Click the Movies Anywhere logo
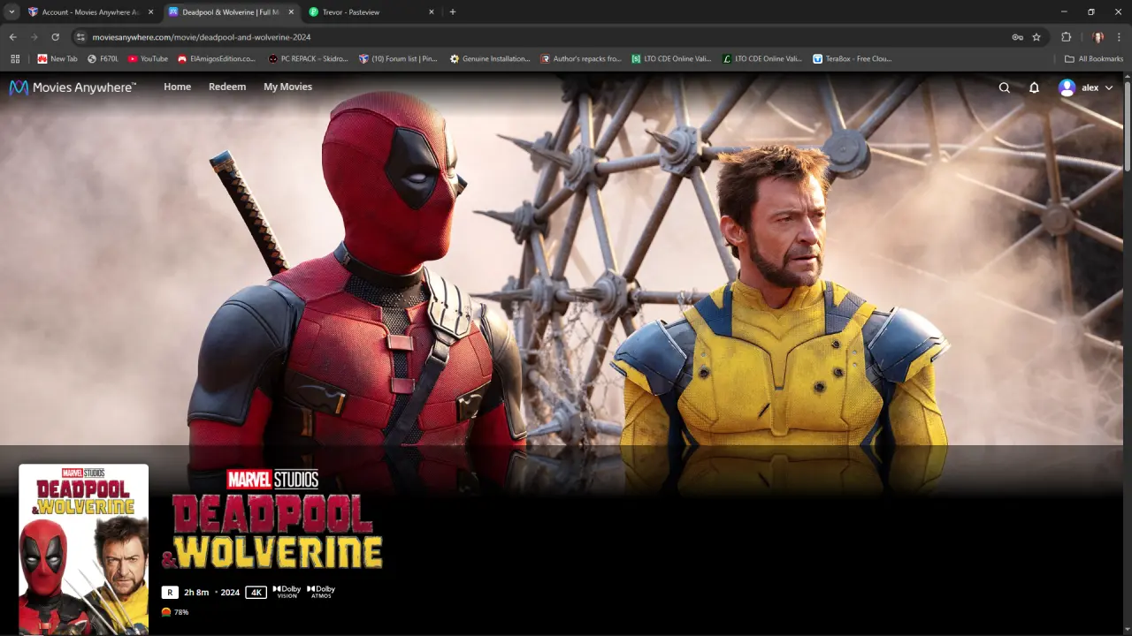 (x=73, y=87)
